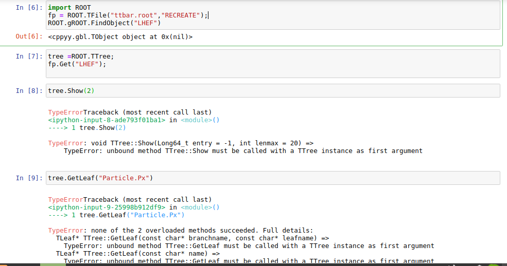Focus the tree.Show(2) input cell
Viewport: 507px width, 266px height.
click(273, 91)
